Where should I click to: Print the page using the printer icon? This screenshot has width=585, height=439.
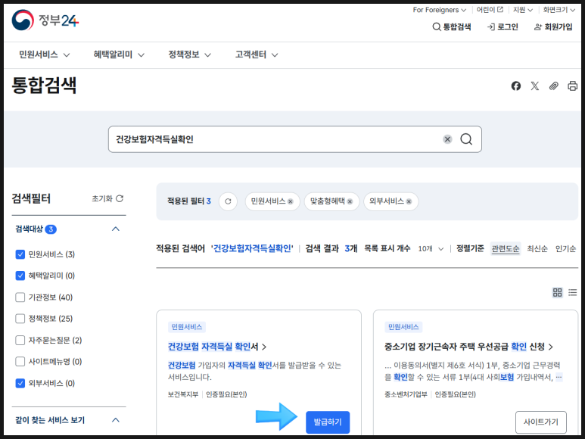pos(573,86)
